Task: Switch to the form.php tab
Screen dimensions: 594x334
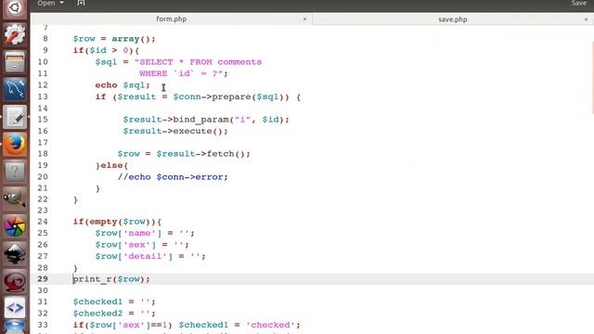Action: tap(171, 19)
